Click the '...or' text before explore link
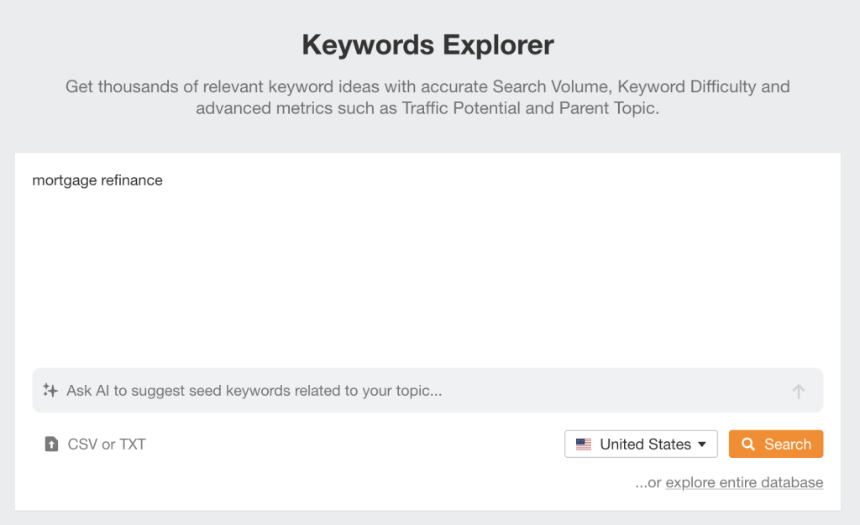The height and width of the screenshot is (525, 860). point(648,483)
